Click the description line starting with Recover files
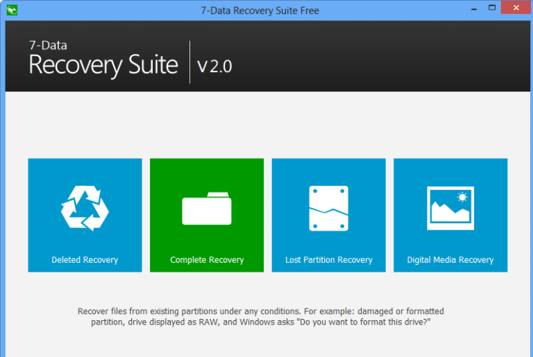Screen dimensions: 533x357 [261, 311]
